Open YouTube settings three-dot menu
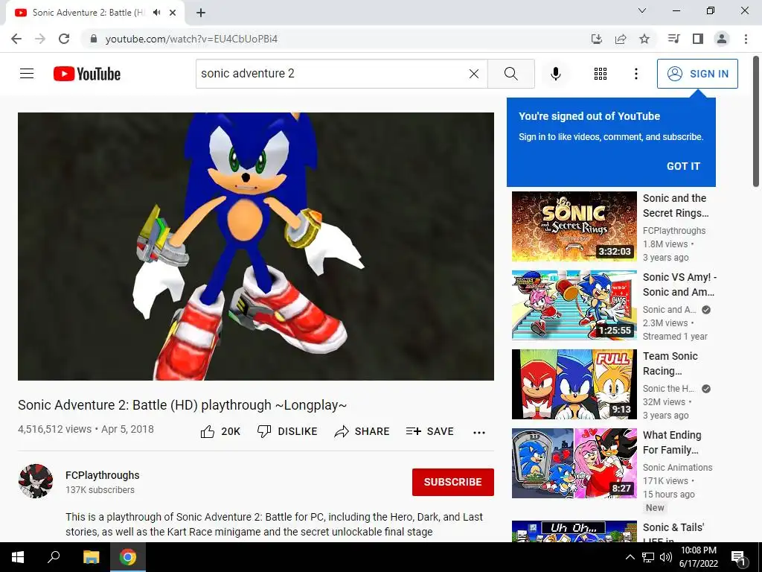This screenshot has width=762, height=572. 635,74
